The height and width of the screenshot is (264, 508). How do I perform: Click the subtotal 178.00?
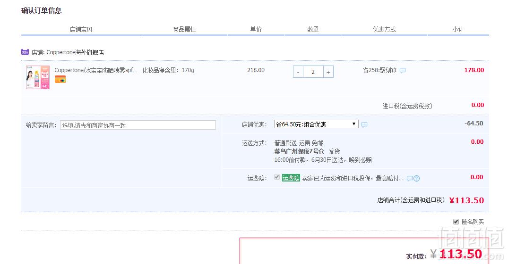(474, 70)
